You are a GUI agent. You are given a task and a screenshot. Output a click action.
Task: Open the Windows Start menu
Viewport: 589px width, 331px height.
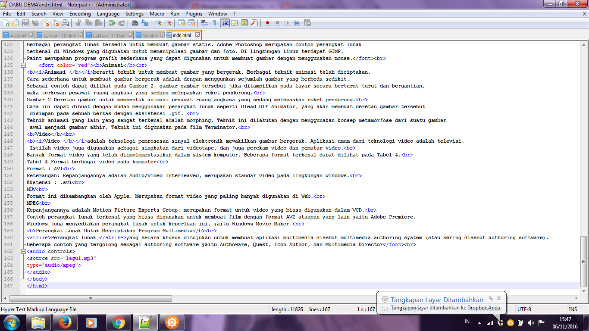(12, 322)
